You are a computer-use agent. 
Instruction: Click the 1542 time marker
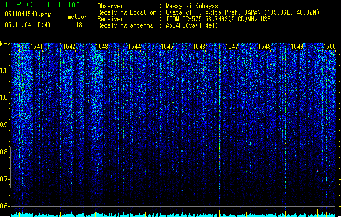pos(69,47)
